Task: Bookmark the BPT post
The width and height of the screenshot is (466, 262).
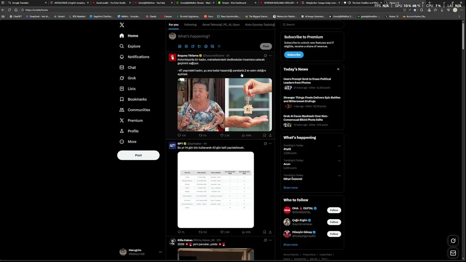Action: pos(265,232)
